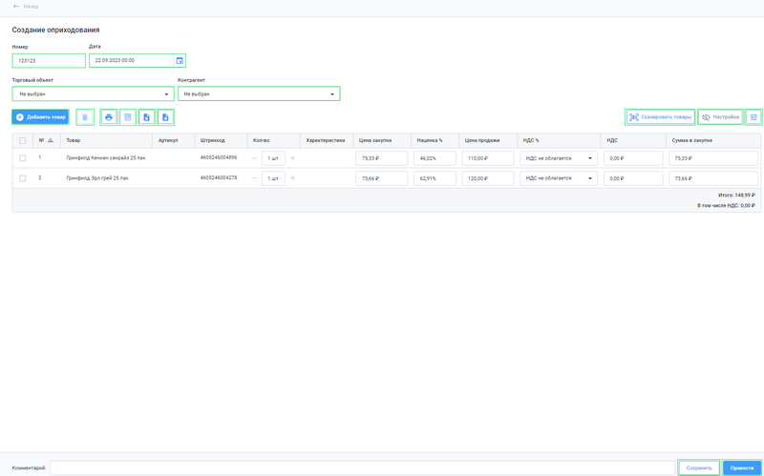Check the row 2 Гринфилд Эрл грей checkbox
Viewport: 764px width, 476px height.
coord(23,178)
